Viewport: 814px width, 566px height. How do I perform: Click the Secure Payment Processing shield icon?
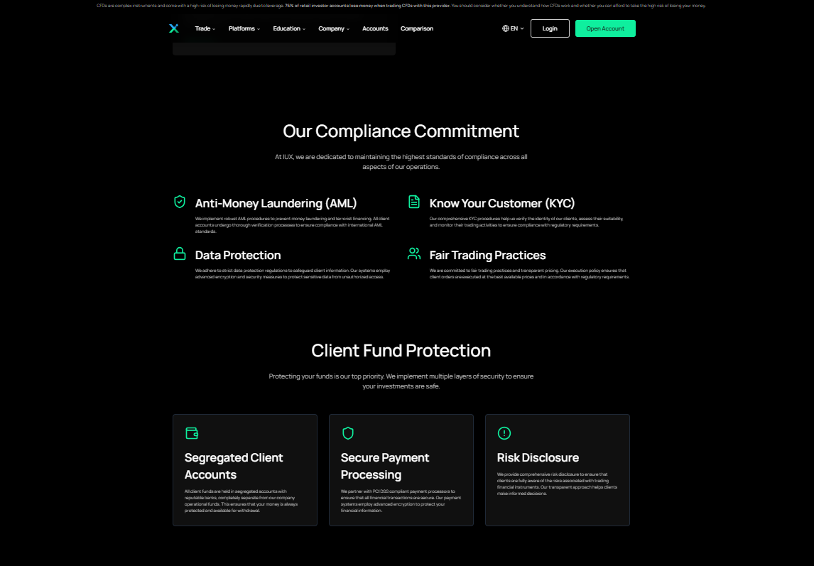tap(349, 432)
